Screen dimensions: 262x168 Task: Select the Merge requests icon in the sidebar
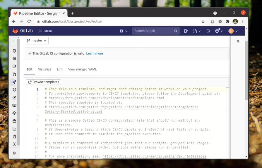click(14, 74)
